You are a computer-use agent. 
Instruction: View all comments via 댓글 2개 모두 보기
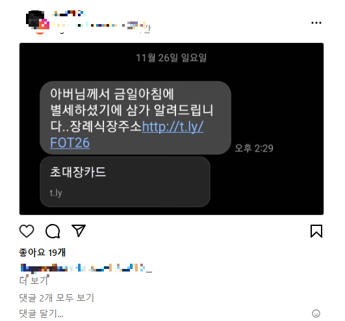click(x=57, y=298)
